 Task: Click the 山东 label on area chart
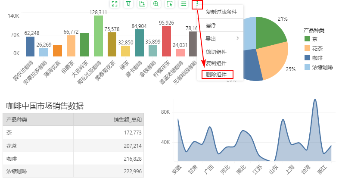pyautogui.click(x=273, y=169)
